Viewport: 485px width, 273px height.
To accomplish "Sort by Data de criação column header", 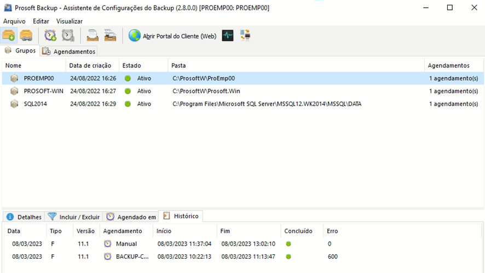I will click(92, 66).
